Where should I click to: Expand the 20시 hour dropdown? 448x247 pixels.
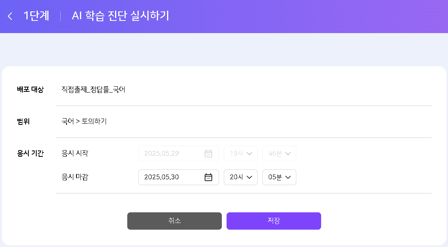tap(240, 177)
